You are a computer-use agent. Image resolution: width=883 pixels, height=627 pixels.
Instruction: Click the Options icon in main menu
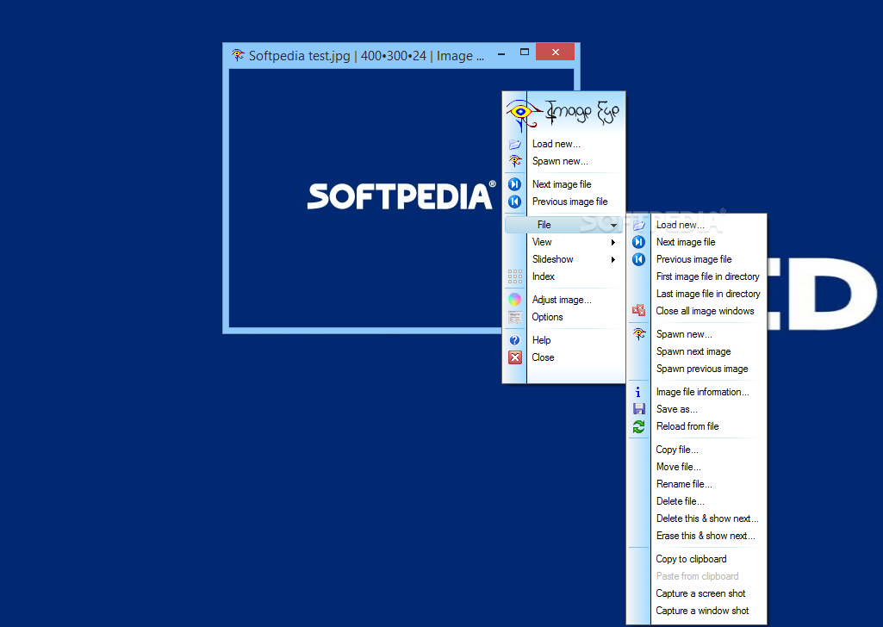(514, 317)
